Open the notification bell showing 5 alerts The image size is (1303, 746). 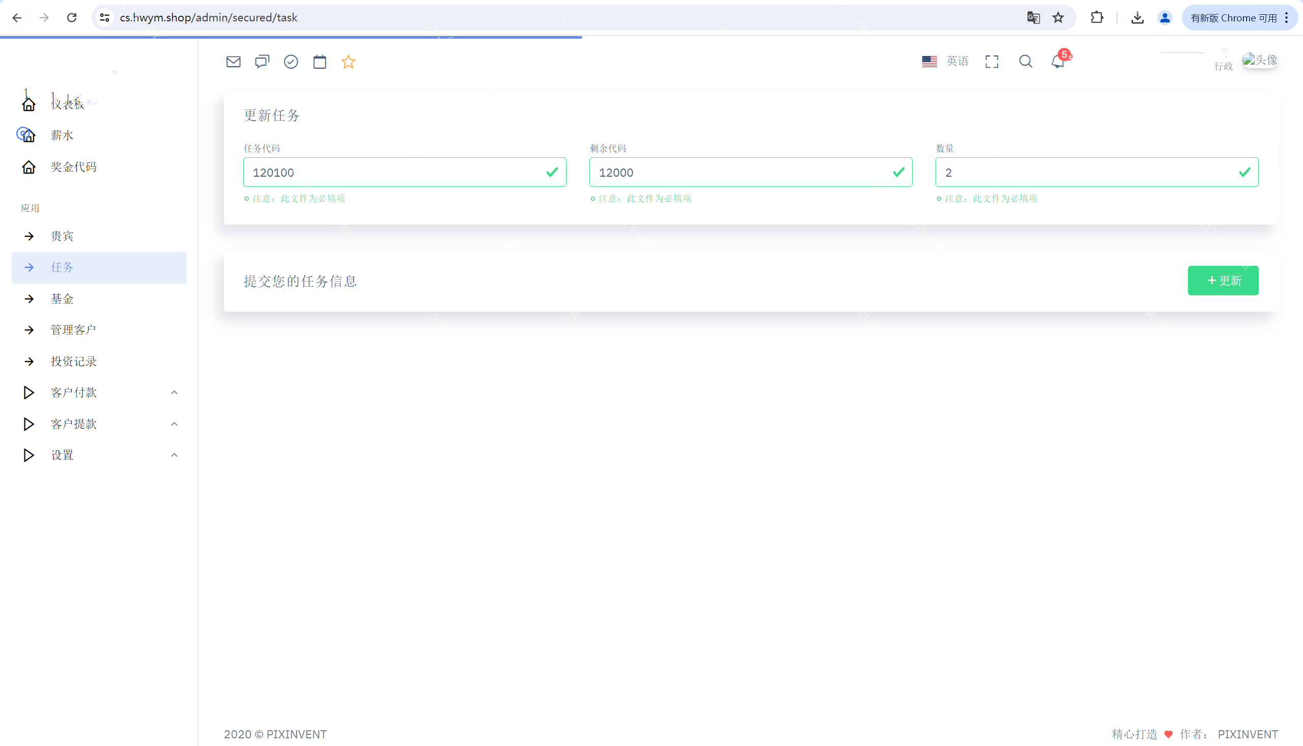click(1058, 62)
